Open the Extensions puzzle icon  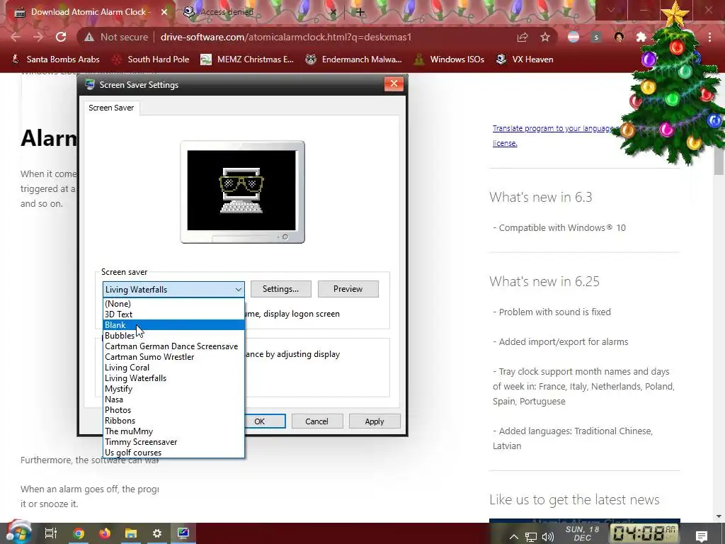(641, 37)
